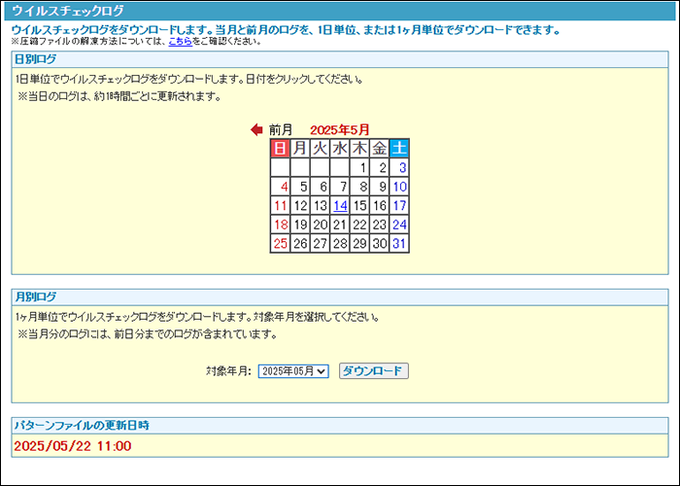680x486 pixels.
Task: Select day 19 in the calendar
Action: point(300,225)
